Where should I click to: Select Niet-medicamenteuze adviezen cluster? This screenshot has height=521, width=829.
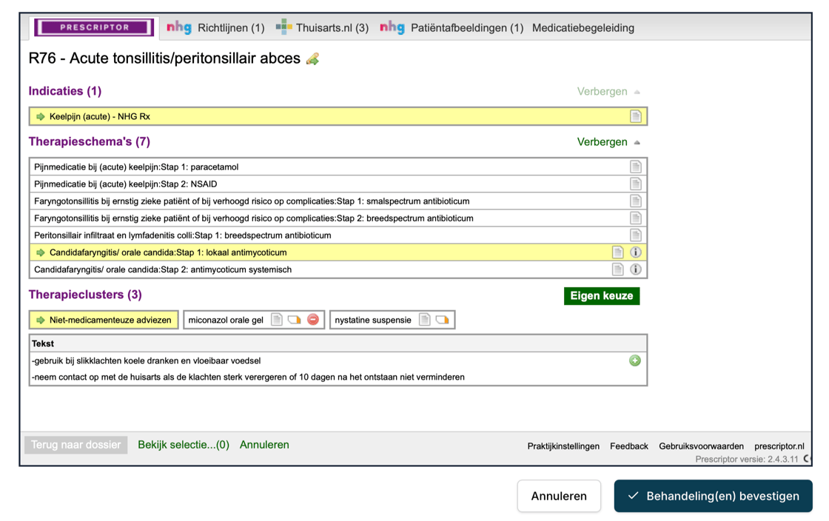point(104,320)
